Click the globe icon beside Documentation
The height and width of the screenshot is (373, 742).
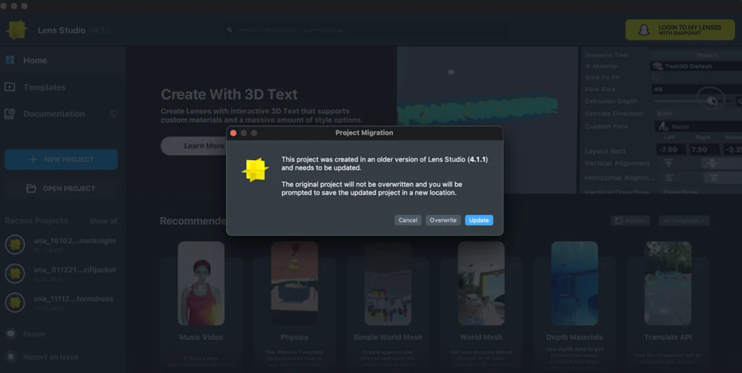coord(113,113)
